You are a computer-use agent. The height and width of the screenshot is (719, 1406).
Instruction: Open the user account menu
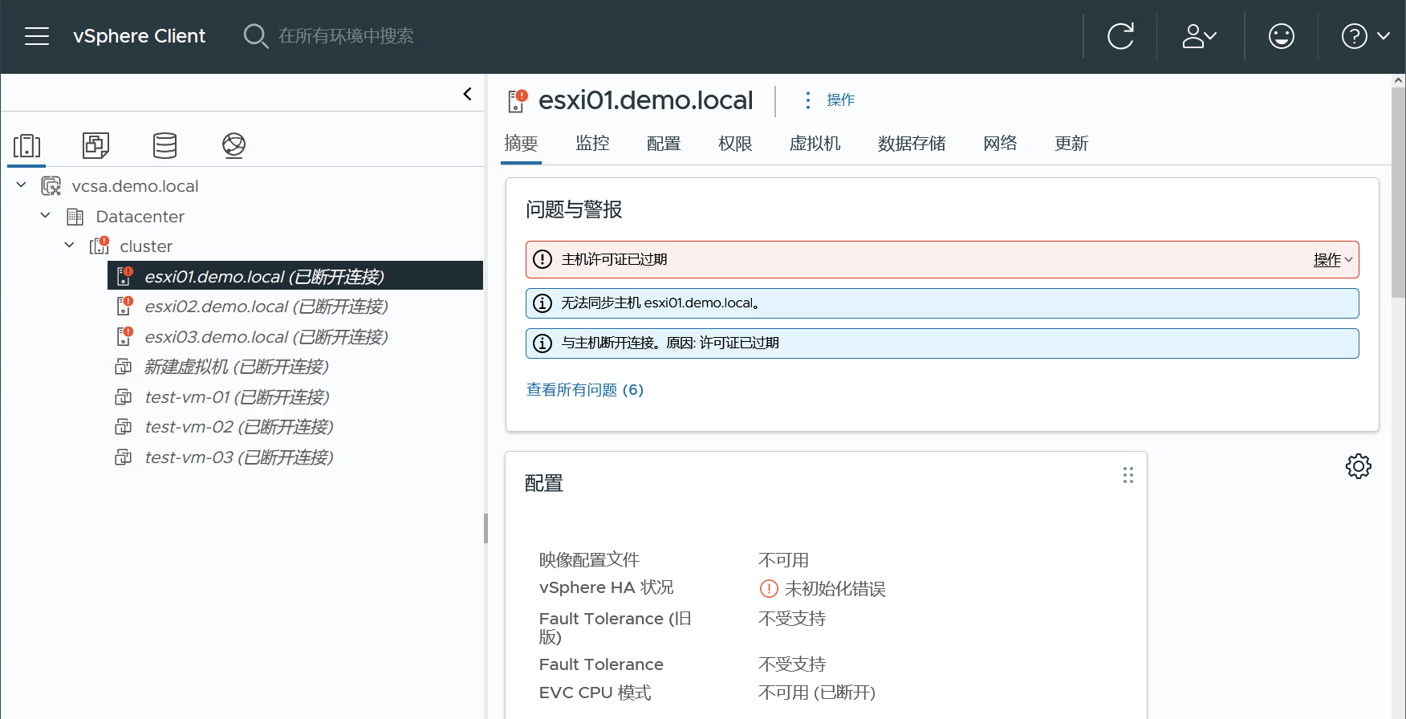(1200, 36)
